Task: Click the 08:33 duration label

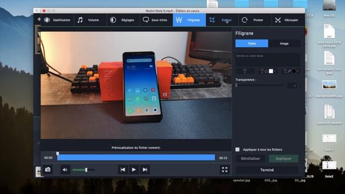Action: pos(223,158)
